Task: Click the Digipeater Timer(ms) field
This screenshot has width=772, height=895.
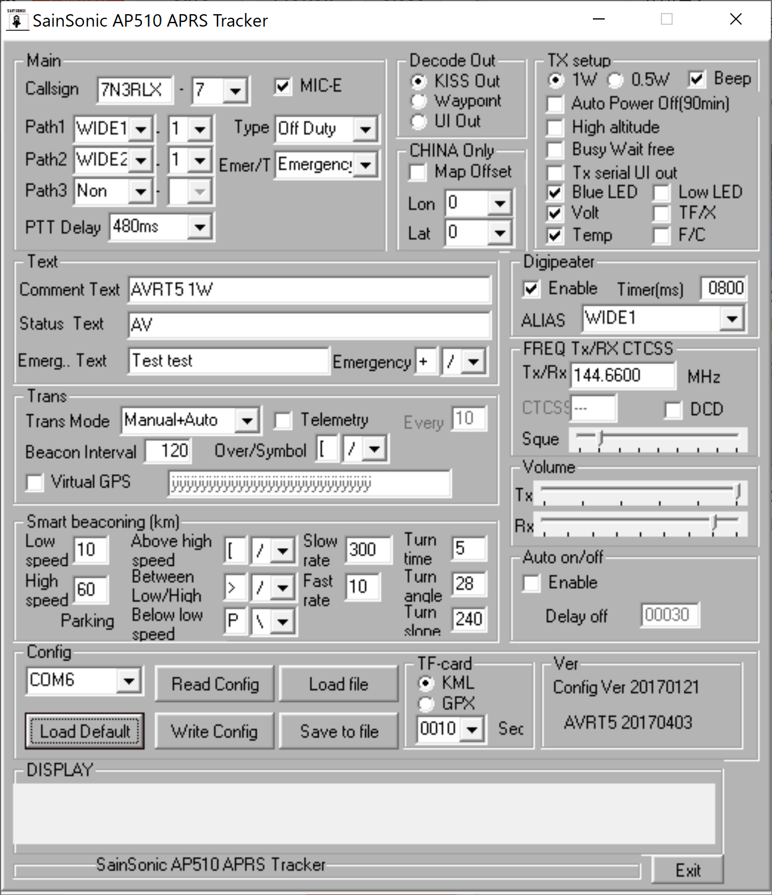Action: coord(724,288)
